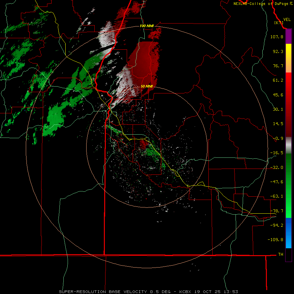Select the -94.2 velocity legend value
Viewport: 294px width, 294px height.
coord(277,225)
